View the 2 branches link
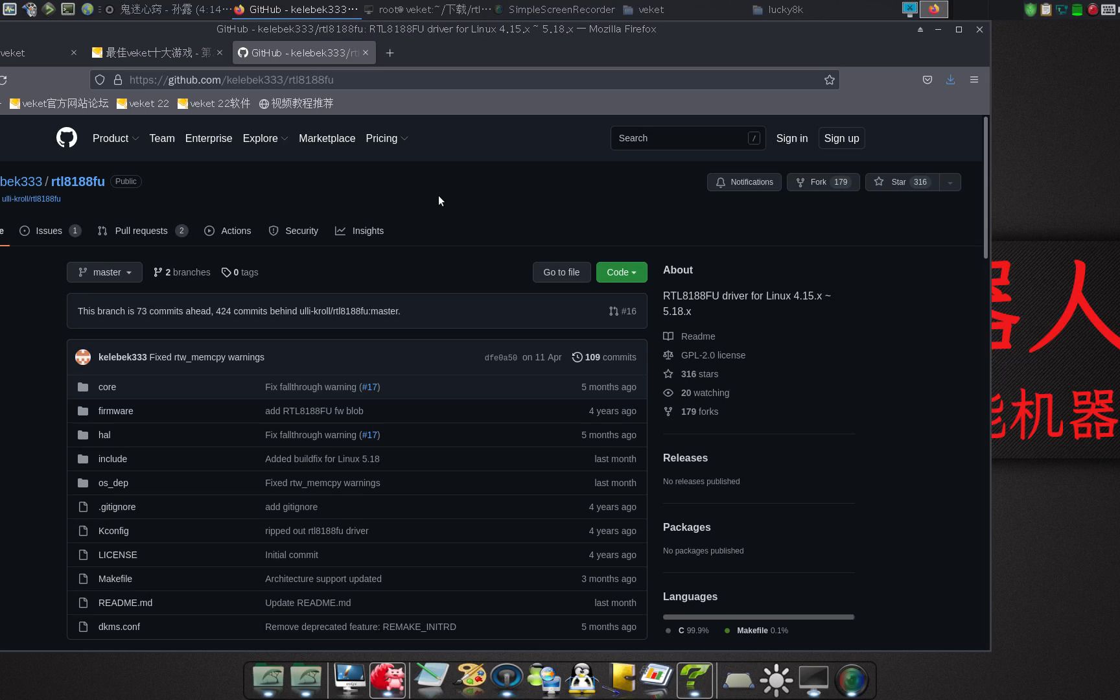Image resolution: width=1120 pixels, height=700 pixels. 182,272
